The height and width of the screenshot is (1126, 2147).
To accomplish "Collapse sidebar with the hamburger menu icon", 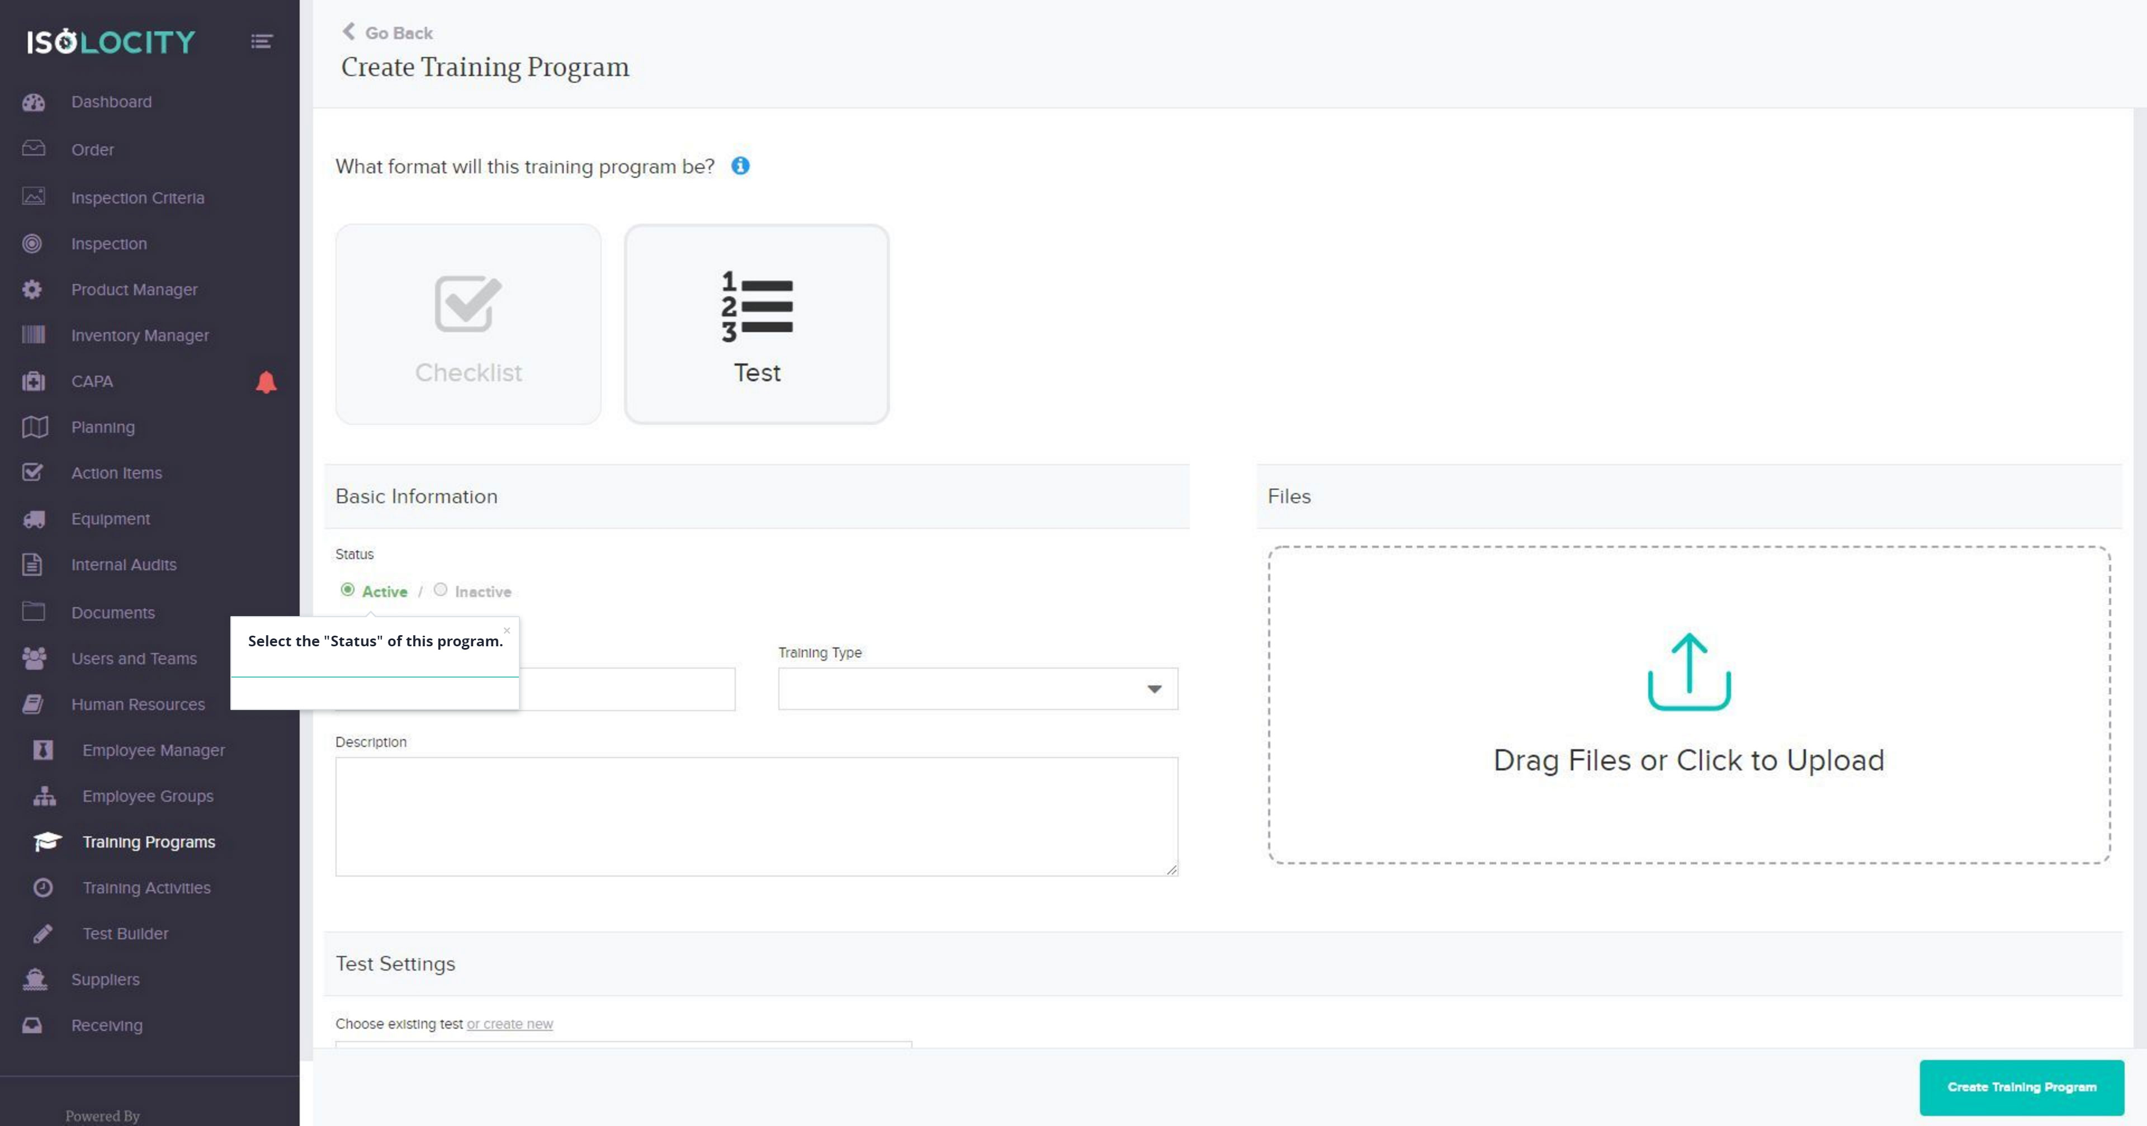I will point(262,42).
